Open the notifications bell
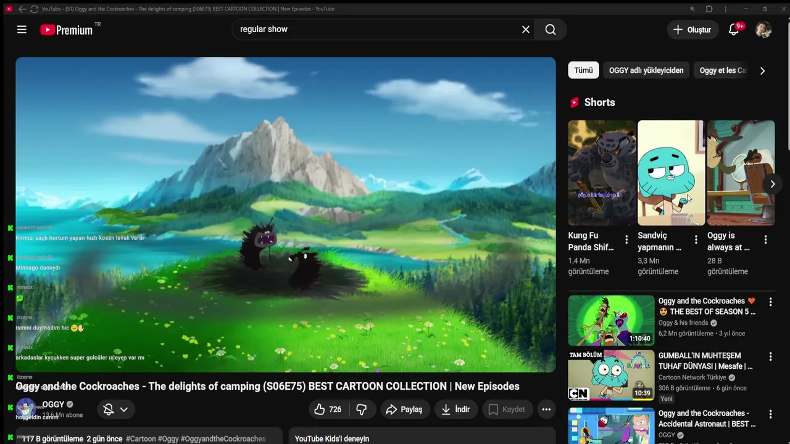 point(734,30)
